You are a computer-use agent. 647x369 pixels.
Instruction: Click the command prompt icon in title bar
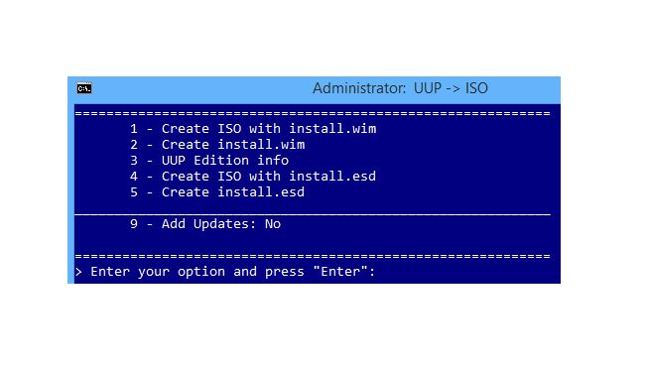tap(84, 88)
